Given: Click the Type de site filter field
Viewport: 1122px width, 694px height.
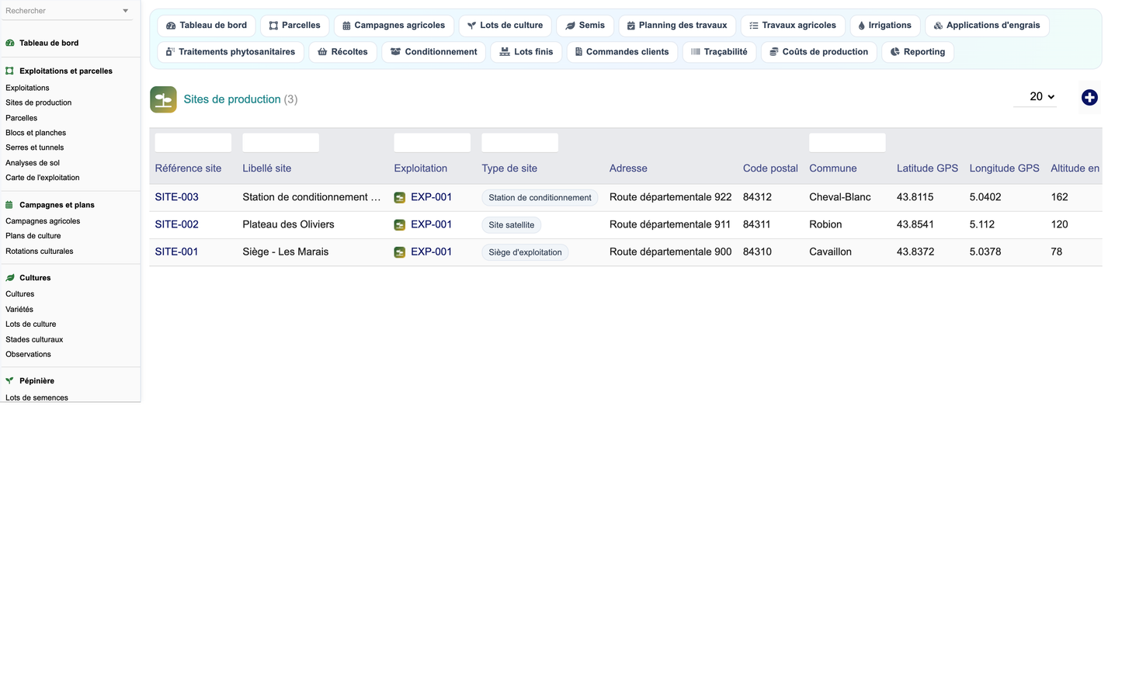Looking at the screenshot, I should (520, 143).
